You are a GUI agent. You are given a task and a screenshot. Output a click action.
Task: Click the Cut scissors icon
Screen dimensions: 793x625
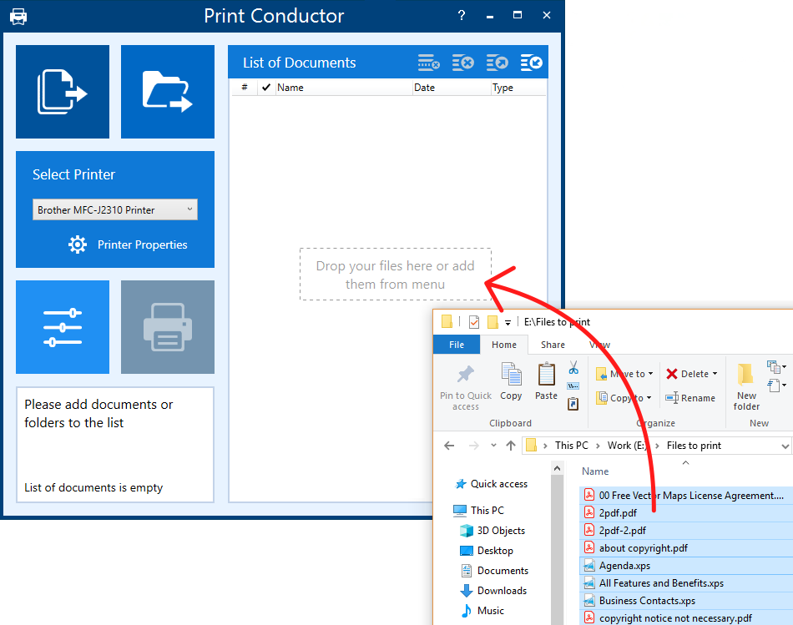click(x=573, y=368)
